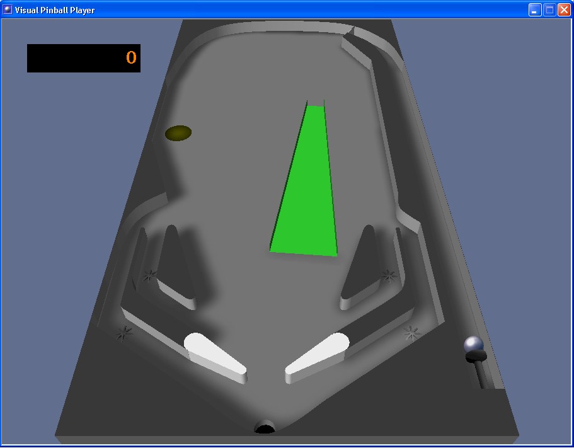Minimize the Visual Pinball Player window
The width and height of the screenshot is (574, 448).
tap(535, 10)
